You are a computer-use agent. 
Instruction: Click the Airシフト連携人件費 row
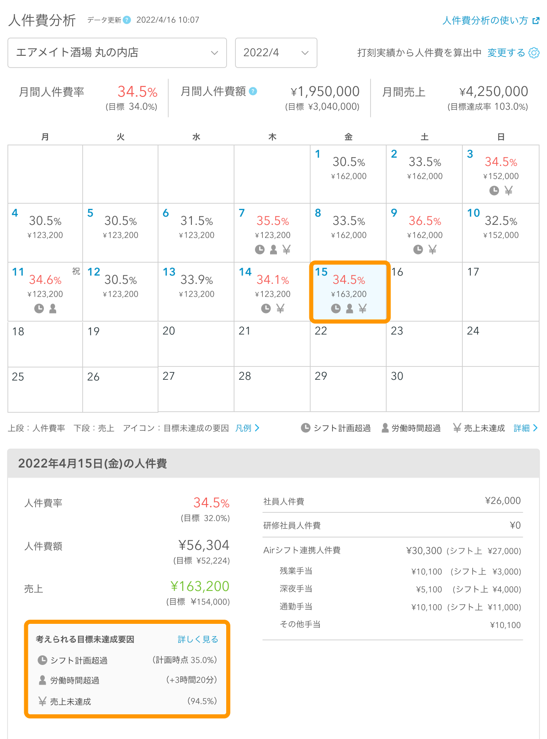pyautogui.click(x=392, y=551)
